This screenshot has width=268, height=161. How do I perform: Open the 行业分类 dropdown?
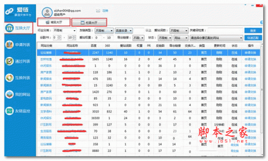64,31
